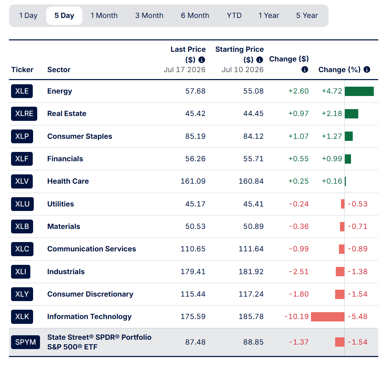The width and height of the screenshot is (381, 366).
Task: Sort by the Ticker column header
Action: [x=22, y=70]
